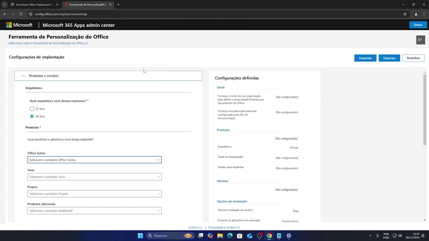429x241 pixels.
Task: Open the tab search dropdown arrow
Action: 4,4
